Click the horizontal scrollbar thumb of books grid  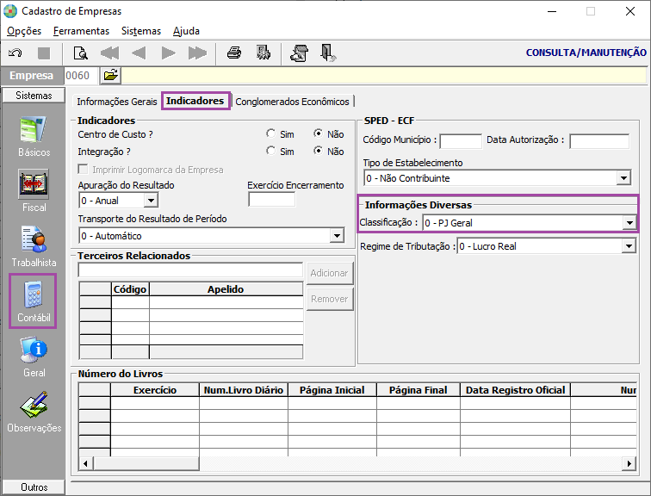click(146, 463)
